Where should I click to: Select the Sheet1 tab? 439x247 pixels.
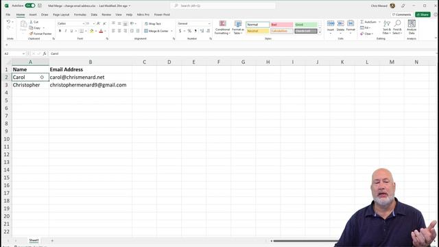(34, 240)
